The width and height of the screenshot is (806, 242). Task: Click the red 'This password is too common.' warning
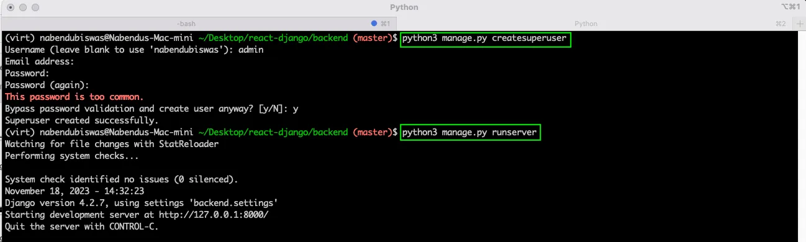[74, 97]
